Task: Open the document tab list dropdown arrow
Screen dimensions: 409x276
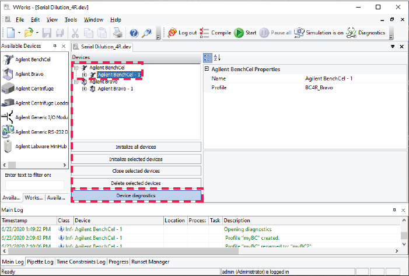Action: 393,47
